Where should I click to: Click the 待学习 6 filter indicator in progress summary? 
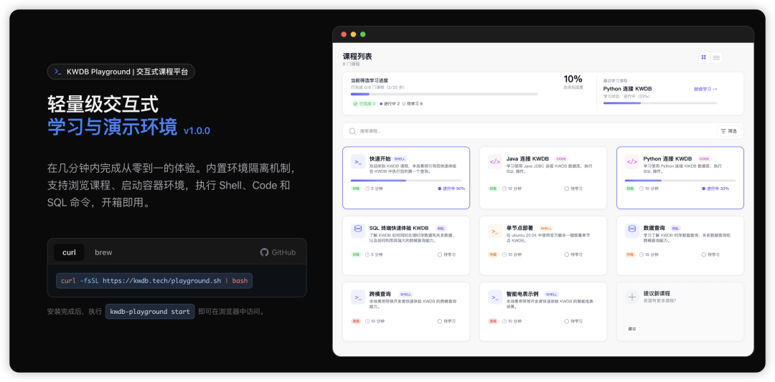tap(413, 104)
